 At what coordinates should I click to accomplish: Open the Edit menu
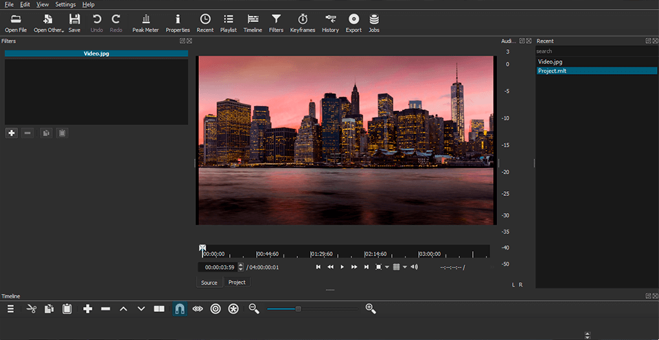tap(25, 4)
